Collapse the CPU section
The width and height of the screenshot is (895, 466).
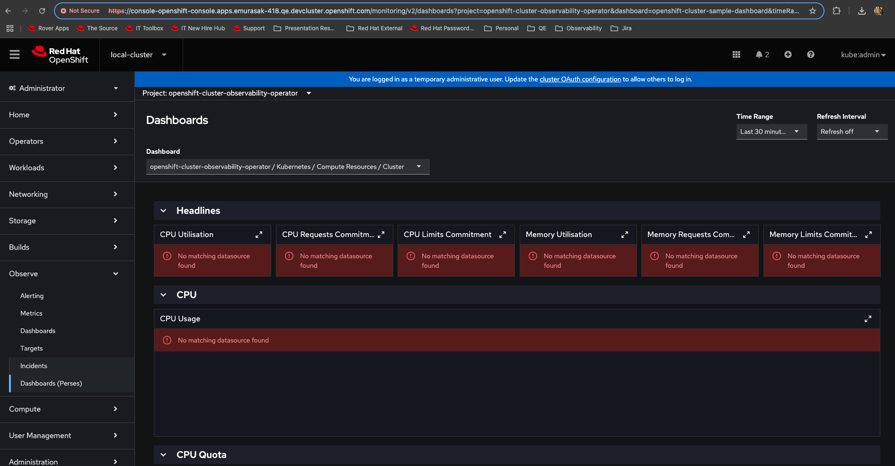163,295
